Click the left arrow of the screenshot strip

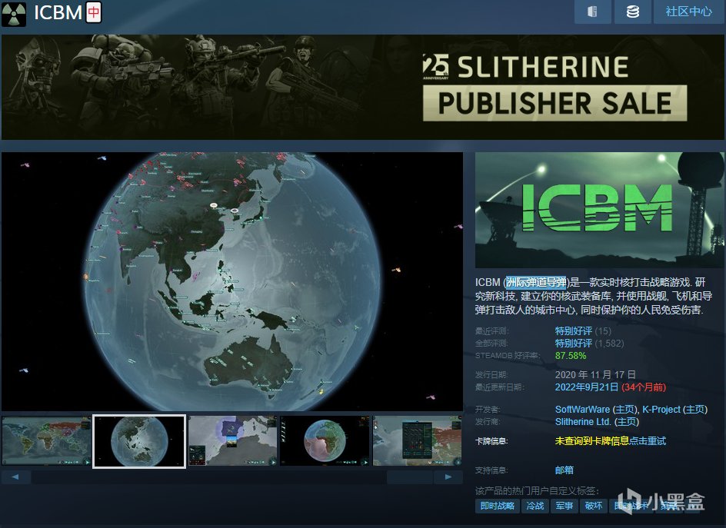point(15,477)
